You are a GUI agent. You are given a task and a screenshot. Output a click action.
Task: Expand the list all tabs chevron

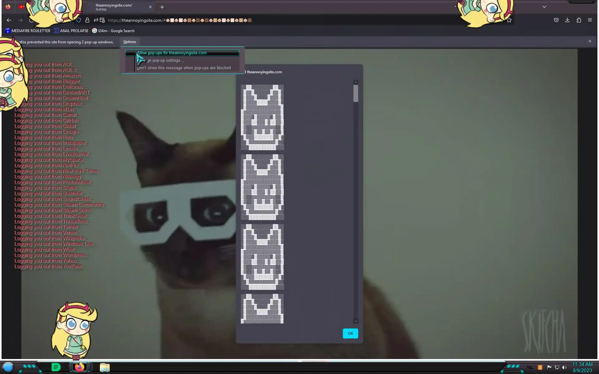click(x=544, y=7)
